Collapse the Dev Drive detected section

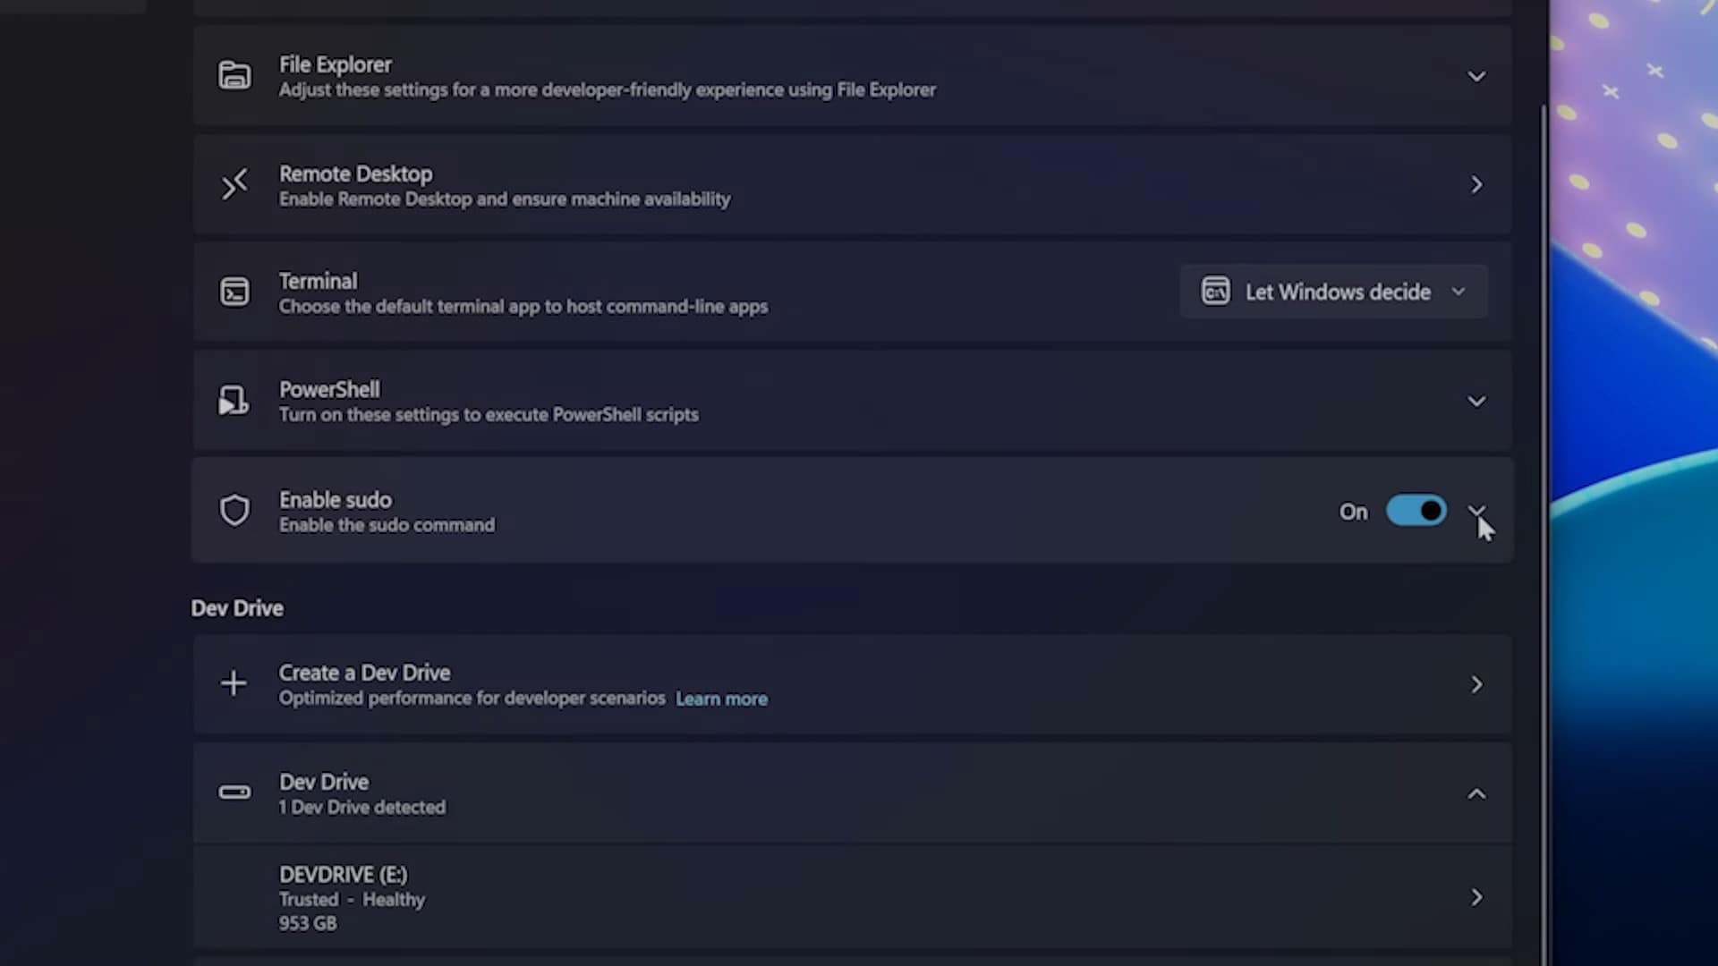point(1476,794)
